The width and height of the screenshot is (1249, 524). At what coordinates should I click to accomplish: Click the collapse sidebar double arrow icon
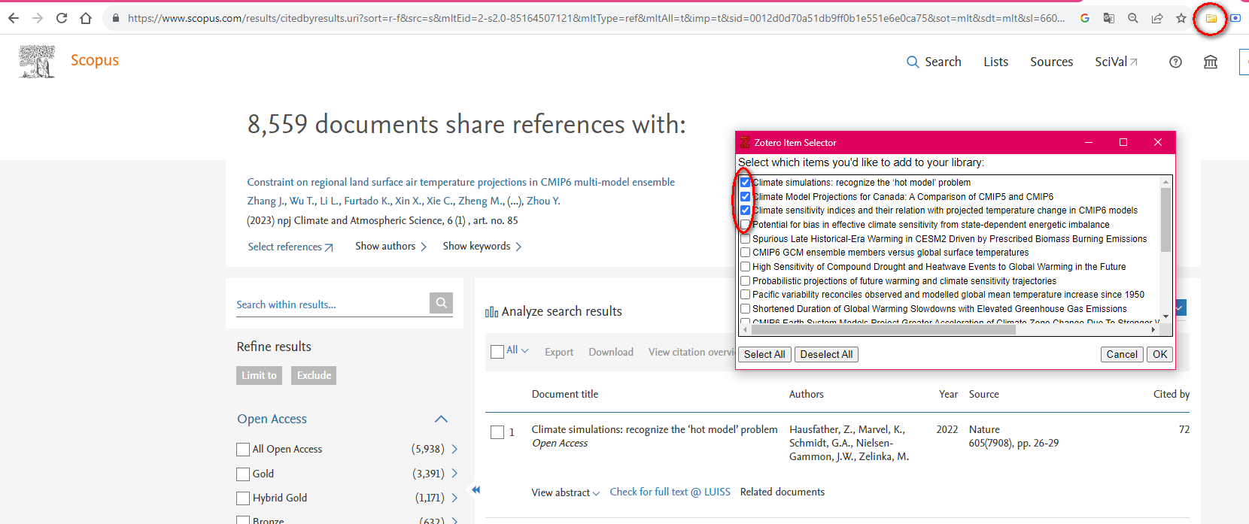click(x=476, y=490)
